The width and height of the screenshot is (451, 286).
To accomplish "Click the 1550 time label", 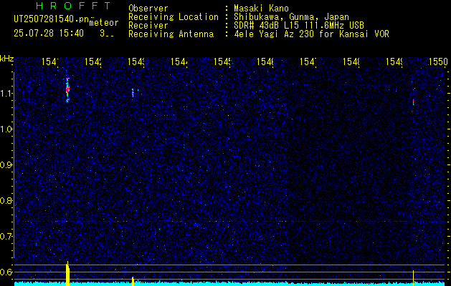I will [x=438, y=61].
